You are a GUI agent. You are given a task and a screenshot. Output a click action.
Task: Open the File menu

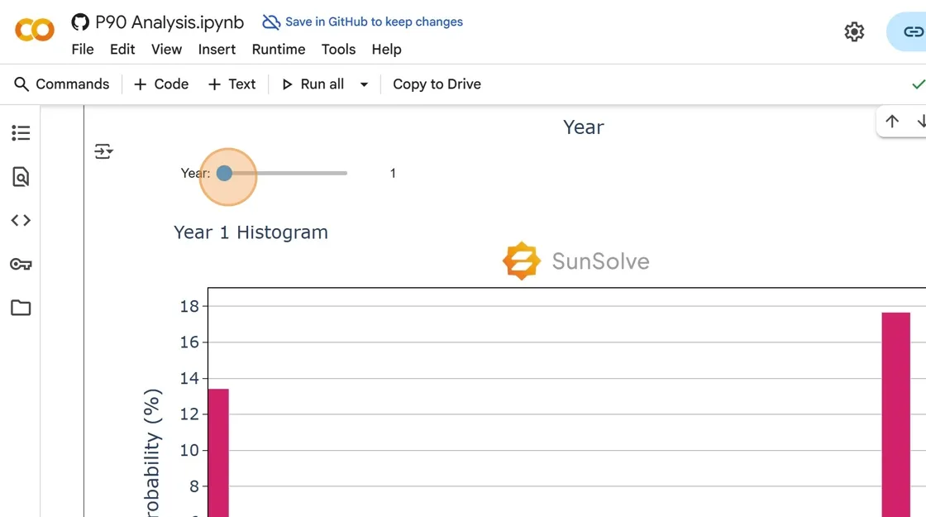tap(83, 50)
